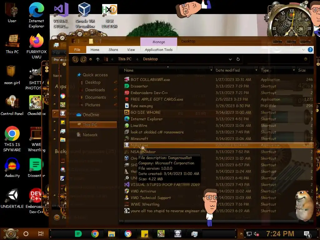
Task: Open notification center icon
Action: (307, 234)
